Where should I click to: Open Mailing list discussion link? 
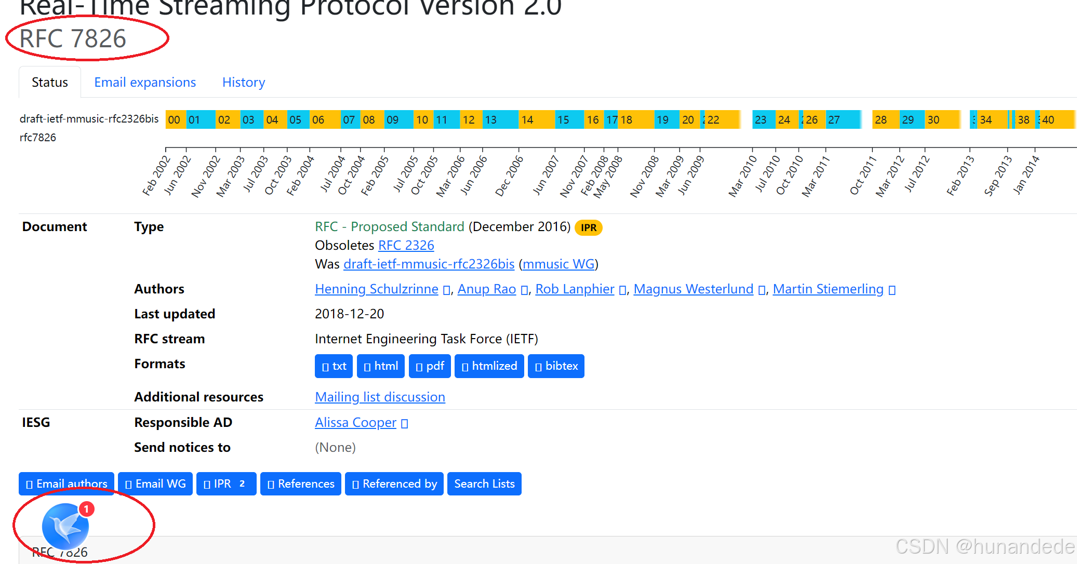tap(380, 397)
